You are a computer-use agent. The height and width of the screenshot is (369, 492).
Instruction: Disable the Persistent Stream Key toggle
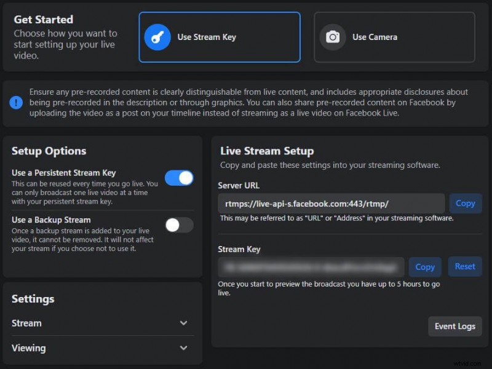[178, 177]
